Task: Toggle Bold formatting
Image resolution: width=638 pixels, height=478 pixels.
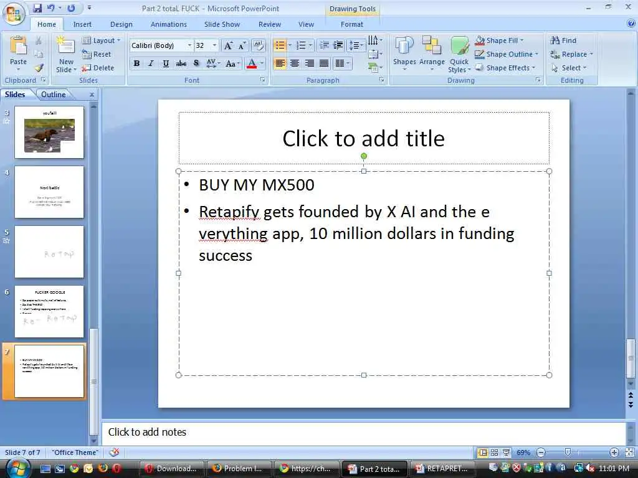Action: tap(136, 63)
